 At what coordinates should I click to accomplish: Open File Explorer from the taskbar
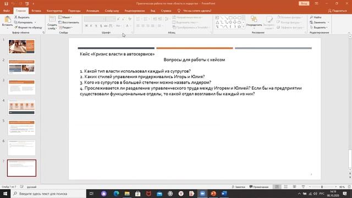click(127, 194)
